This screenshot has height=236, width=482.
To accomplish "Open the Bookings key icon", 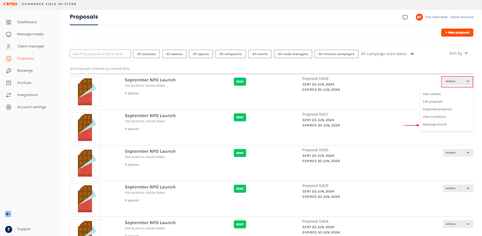I will pyautogui.click(x=9, y=71).
